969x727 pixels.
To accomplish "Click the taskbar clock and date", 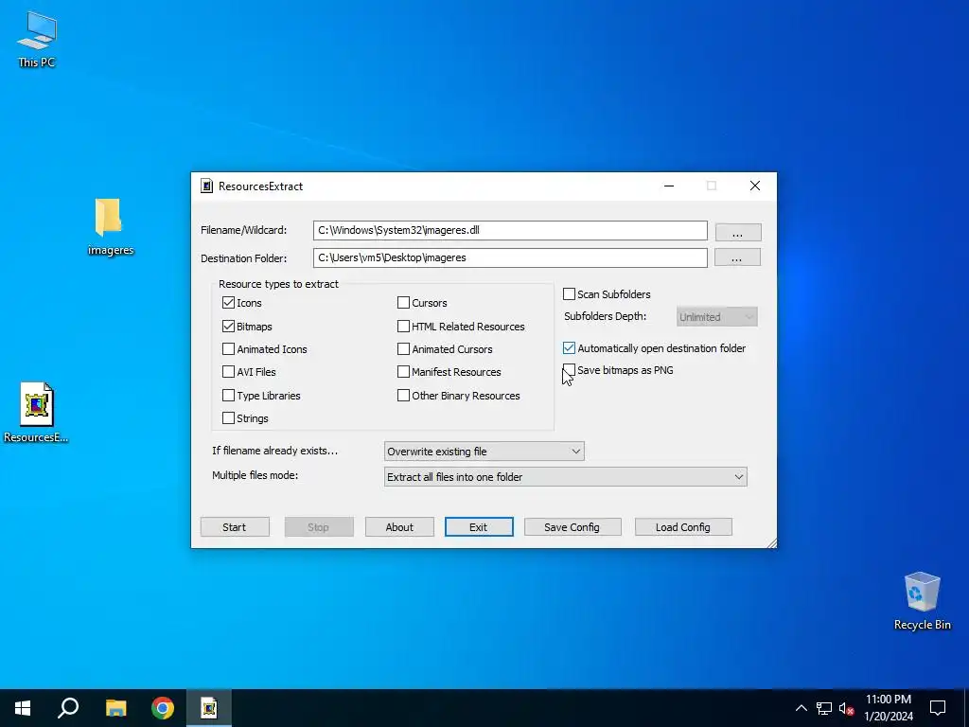I will [888, 708].
